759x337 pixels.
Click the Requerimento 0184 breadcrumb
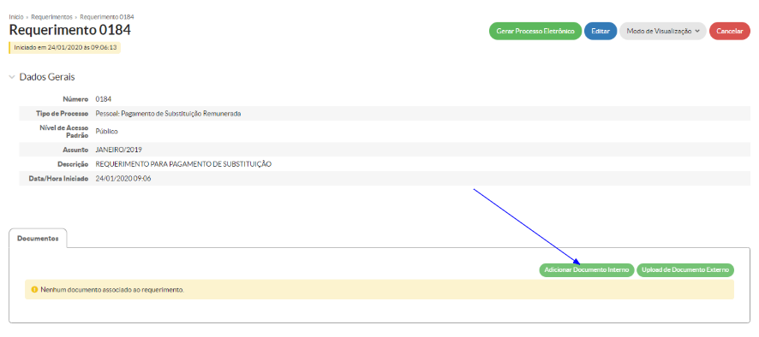(107, 17)
